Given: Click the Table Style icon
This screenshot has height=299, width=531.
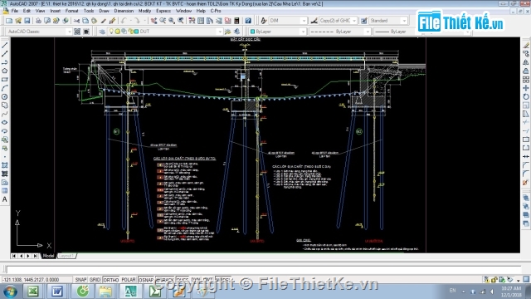Looking at the screenshot, I should [x=363, y=21].
